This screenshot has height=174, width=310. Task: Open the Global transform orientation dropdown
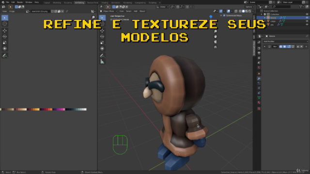[x=163, y=7]
